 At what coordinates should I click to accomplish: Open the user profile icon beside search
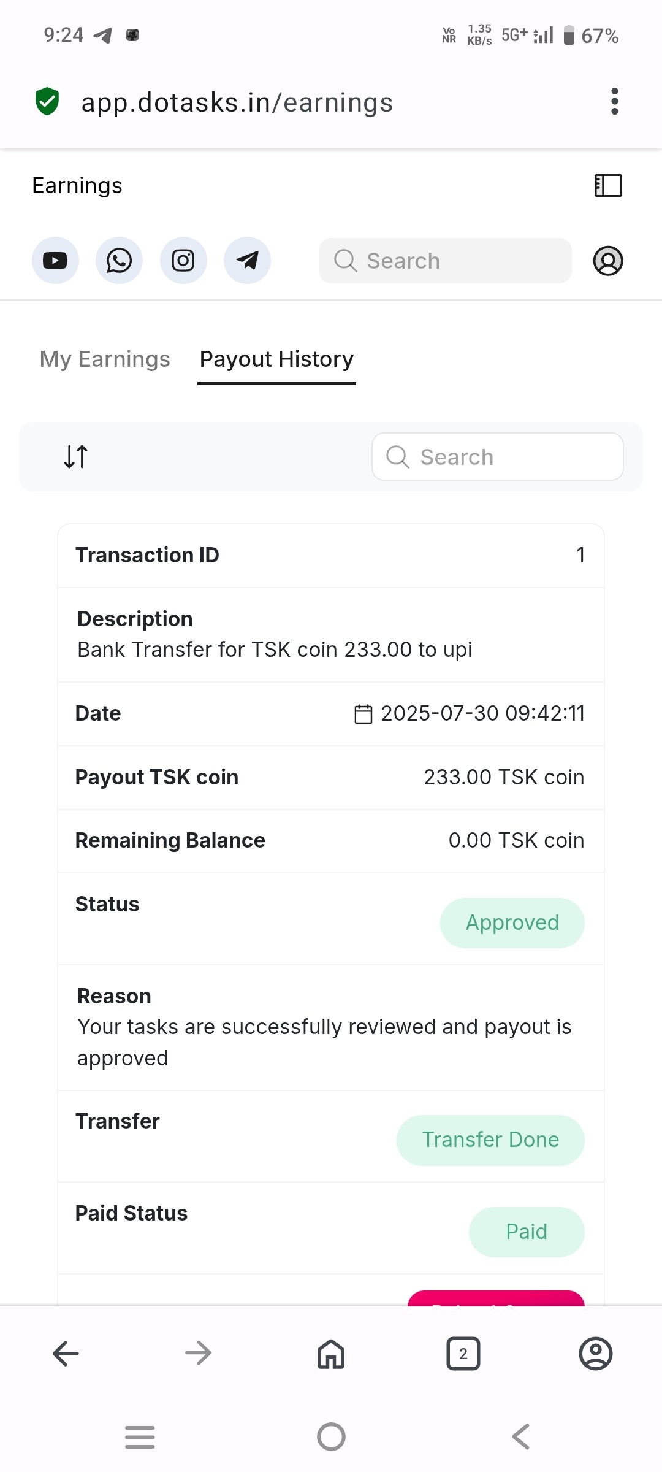coord(608,261)
